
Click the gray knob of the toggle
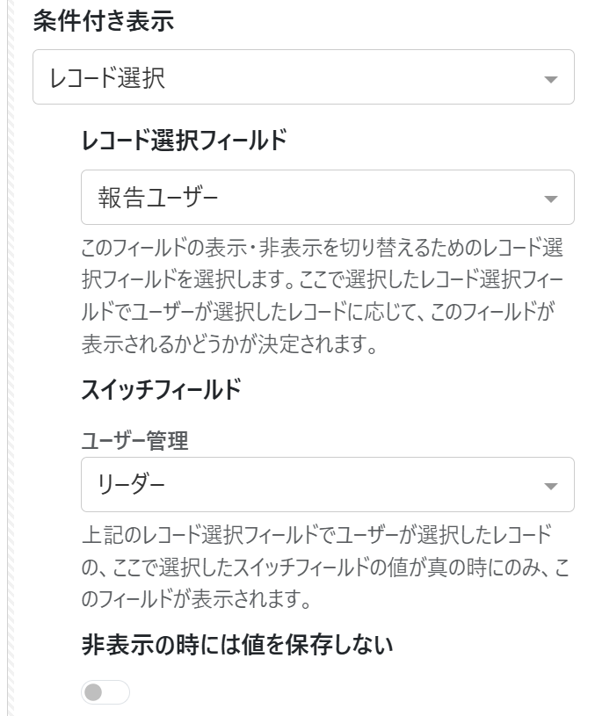(x=94, y=692)
